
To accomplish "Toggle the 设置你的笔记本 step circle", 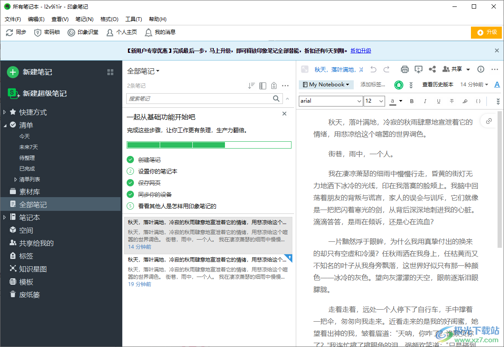I will tap(130, 171).
